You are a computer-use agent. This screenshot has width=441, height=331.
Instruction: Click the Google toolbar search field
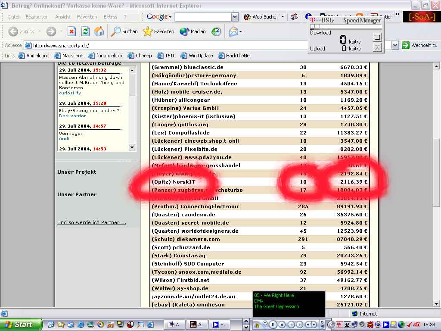(x=203, y=17)
